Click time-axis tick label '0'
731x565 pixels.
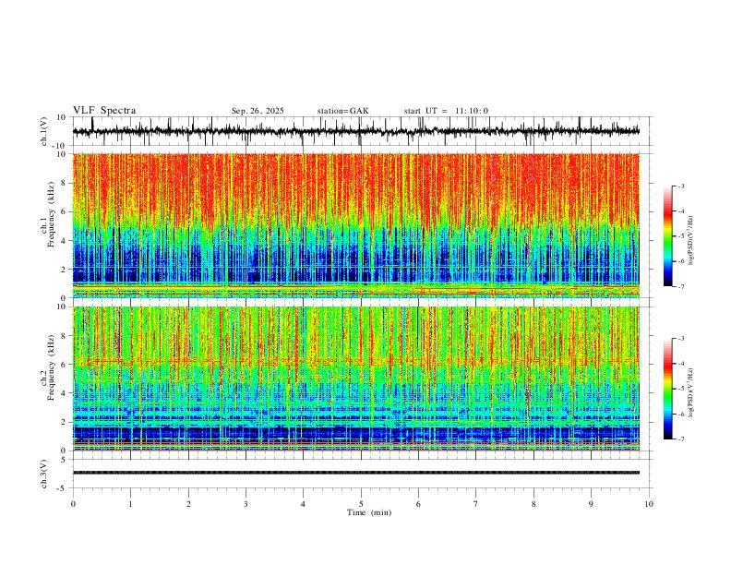coord(73,504)
